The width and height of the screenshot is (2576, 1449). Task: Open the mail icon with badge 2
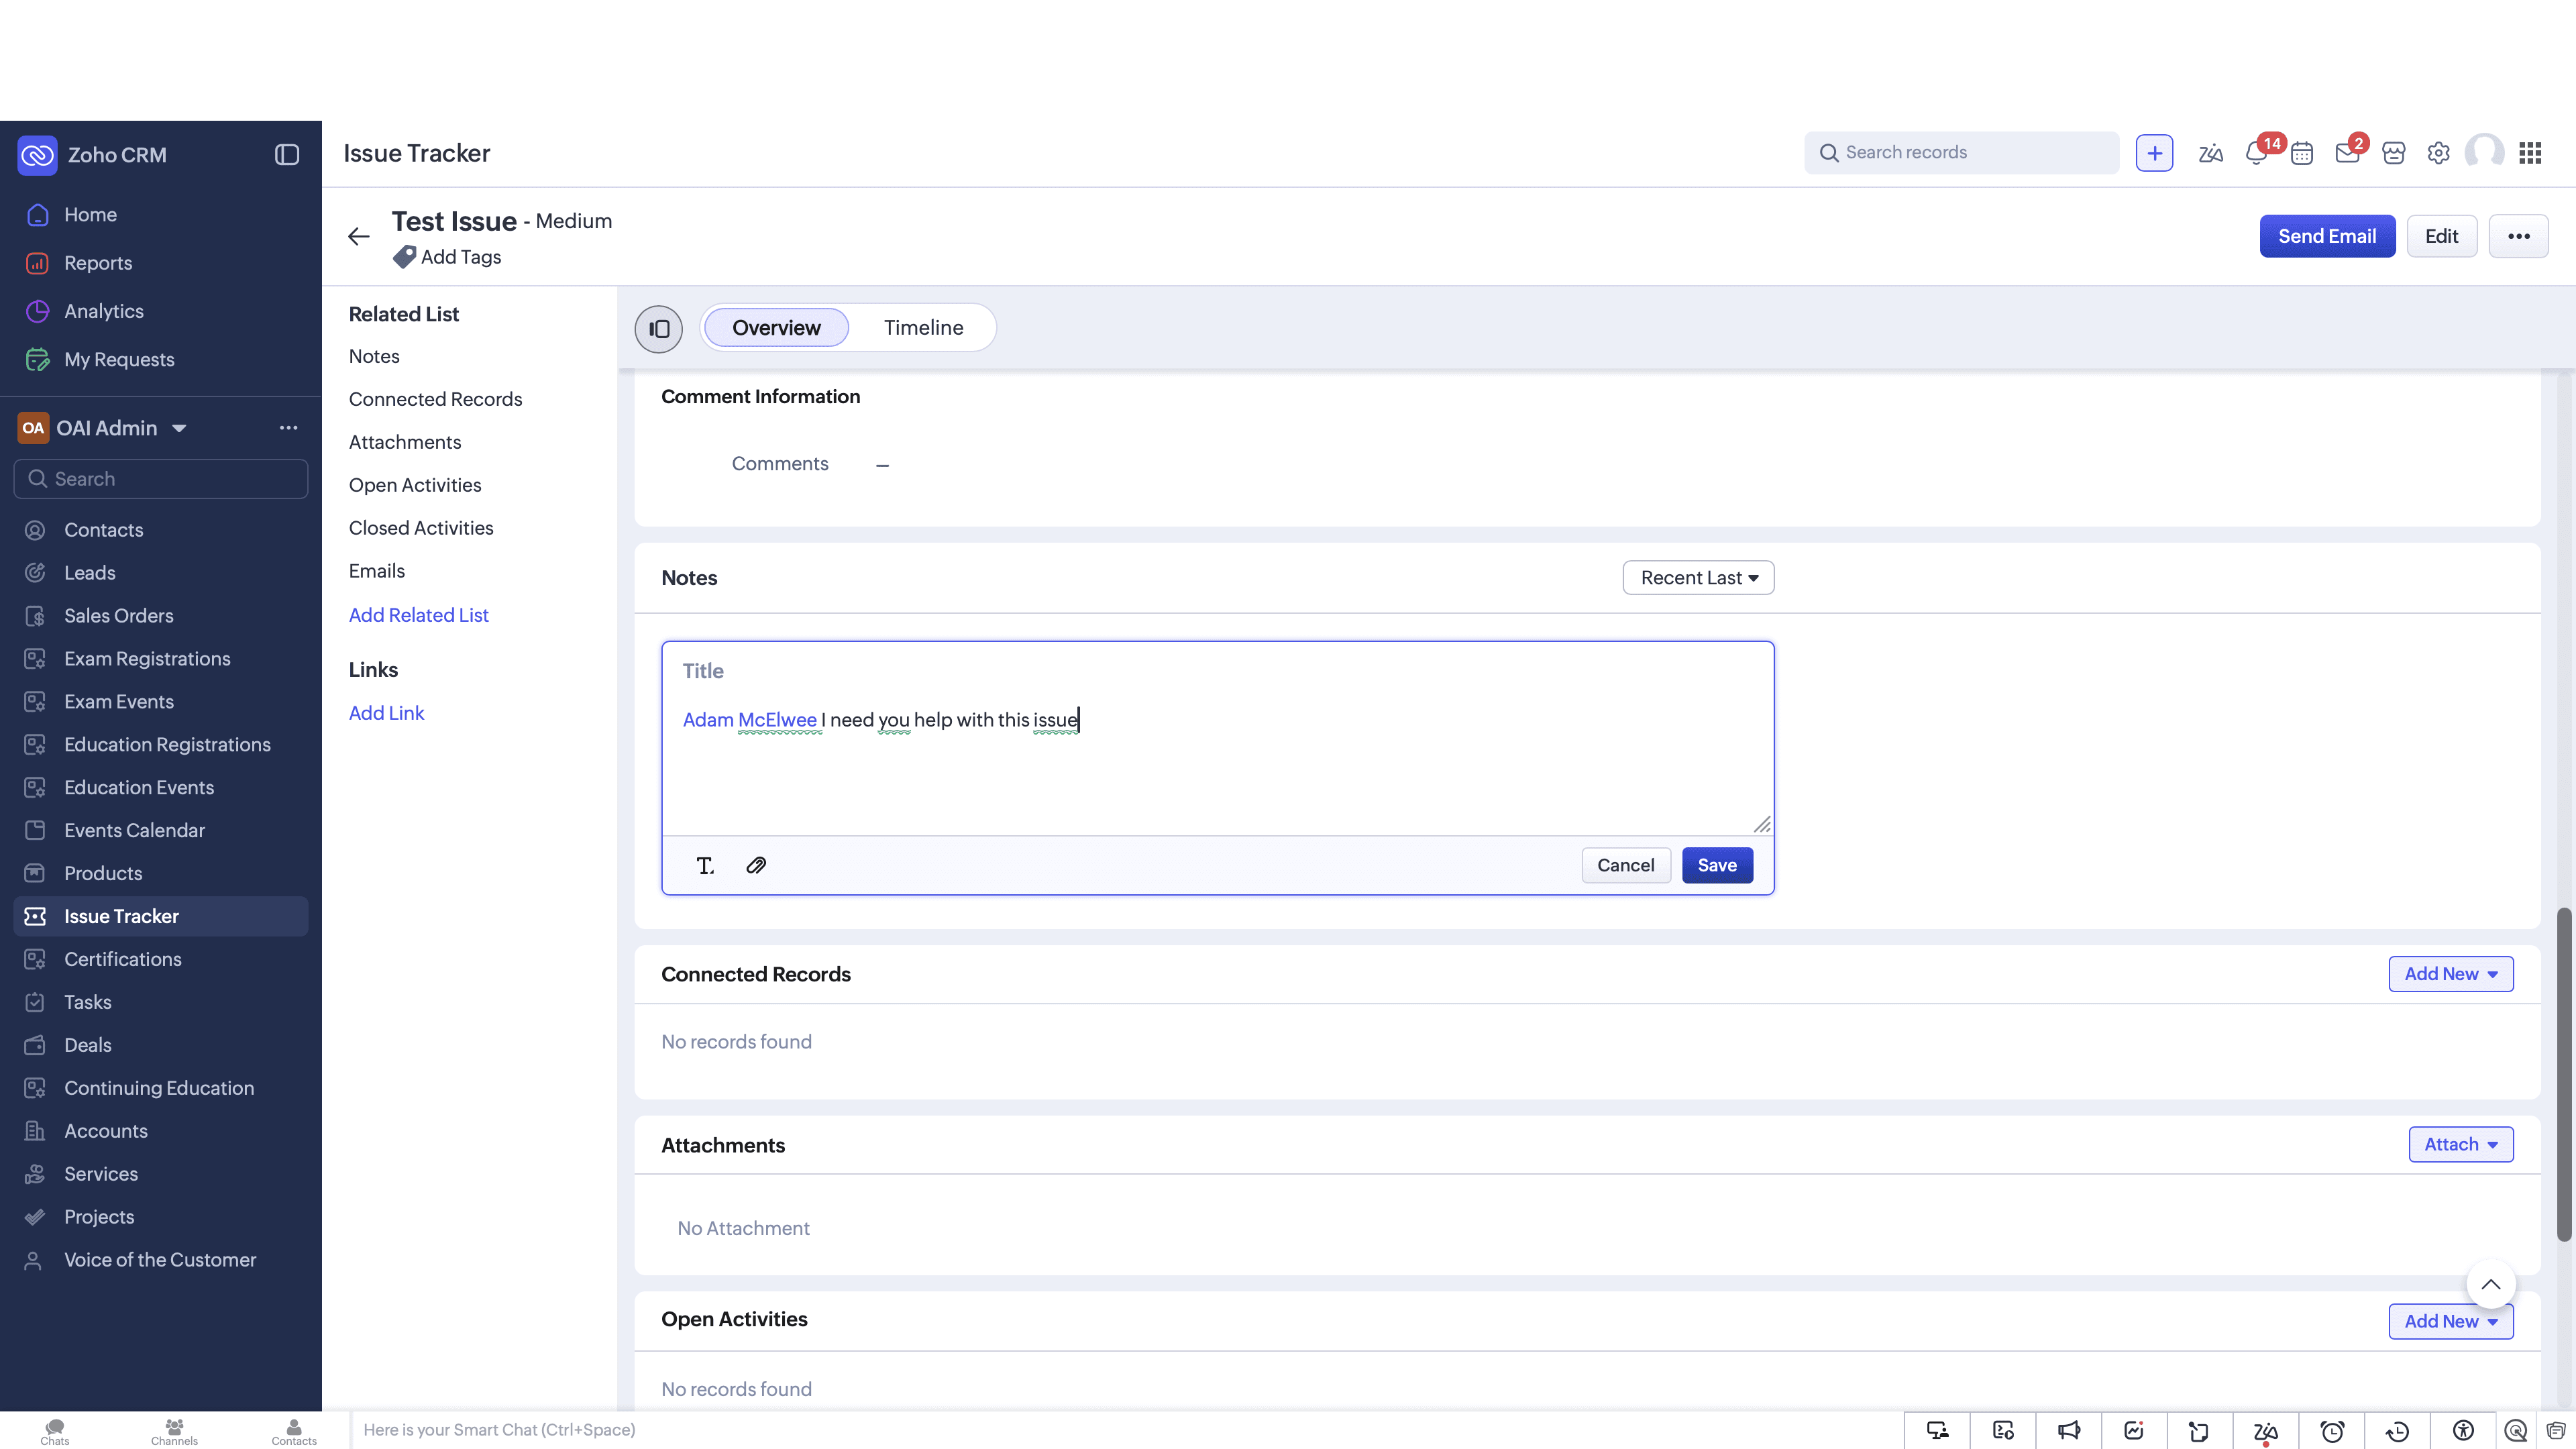(x=2348, y=153)
